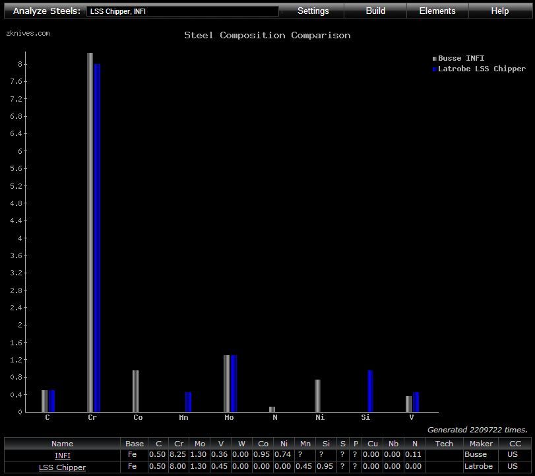Click the Cu column header
The image size is (535, 476).
coord(373,444)
